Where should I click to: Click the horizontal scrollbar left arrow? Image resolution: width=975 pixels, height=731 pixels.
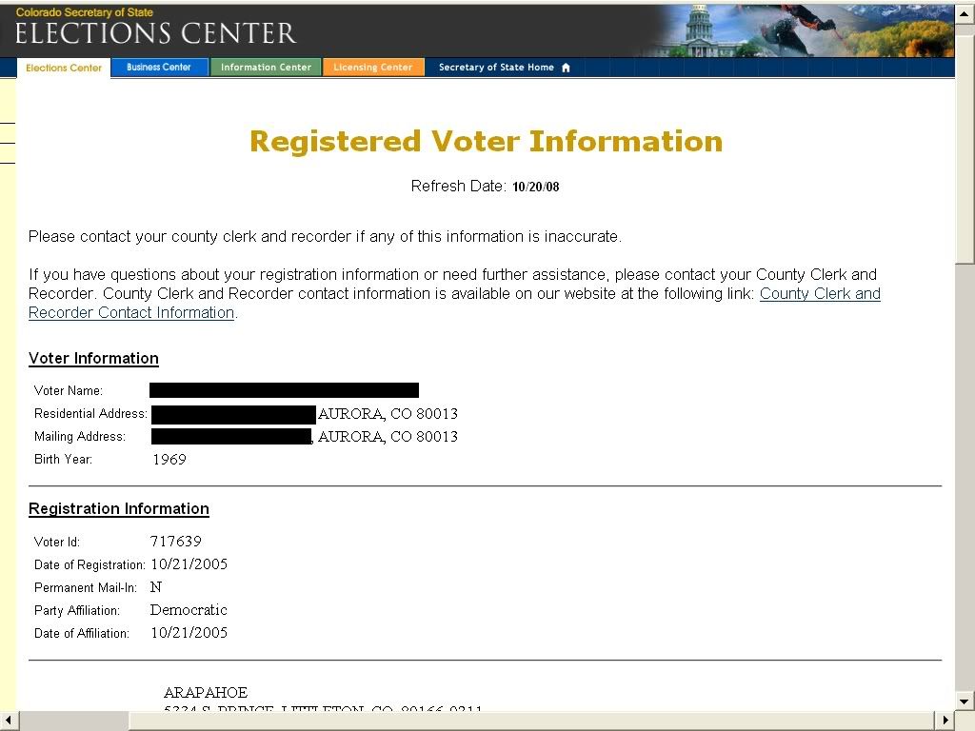(9, 721)
